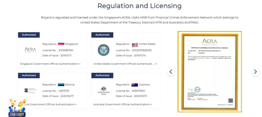Click the date of issue 2020/03/31
Viewport: 262px width, 117px height.
(140, 96)
